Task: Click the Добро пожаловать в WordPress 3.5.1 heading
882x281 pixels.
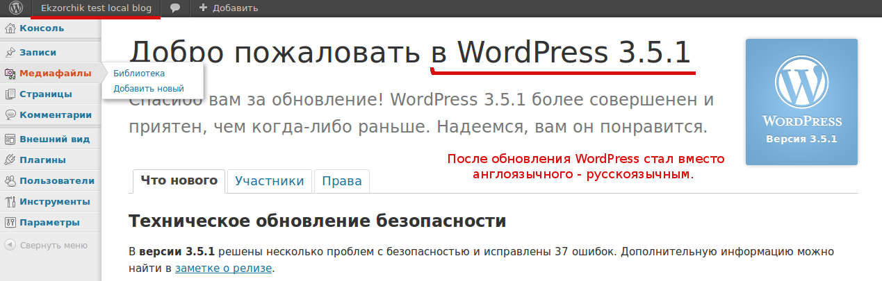Action: click(411, 53)
